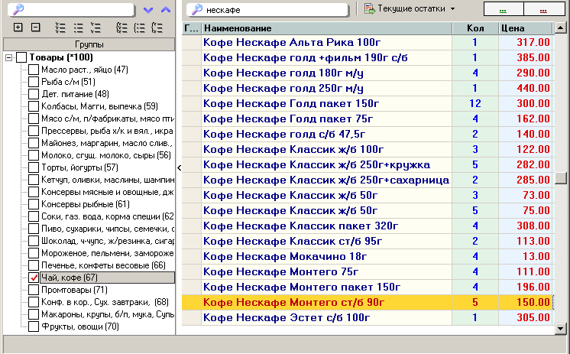
Task: Select the Конф. в кор., Сух. завтраки label
Action: (105, 302)
